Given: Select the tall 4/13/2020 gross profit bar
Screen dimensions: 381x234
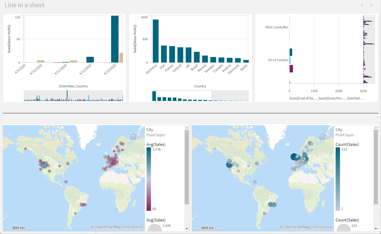Looking at the screenshot, I should click(x=115, y=39).
